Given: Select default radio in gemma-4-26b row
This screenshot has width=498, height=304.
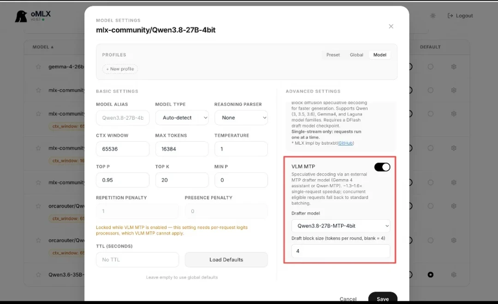Looking at the screenshot, I should pos(430,67).
